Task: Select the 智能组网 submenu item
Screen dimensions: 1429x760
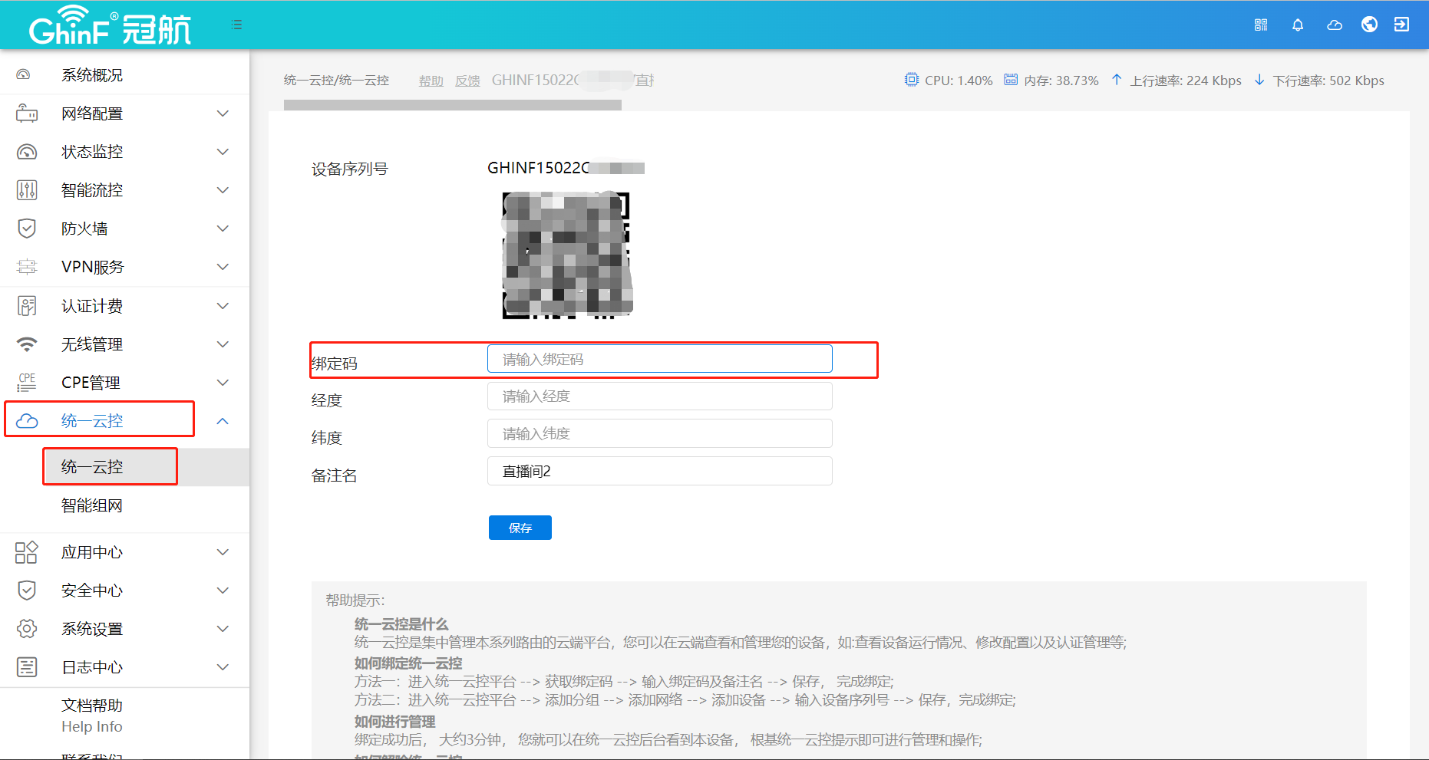Action: click(x=92, y=505)
